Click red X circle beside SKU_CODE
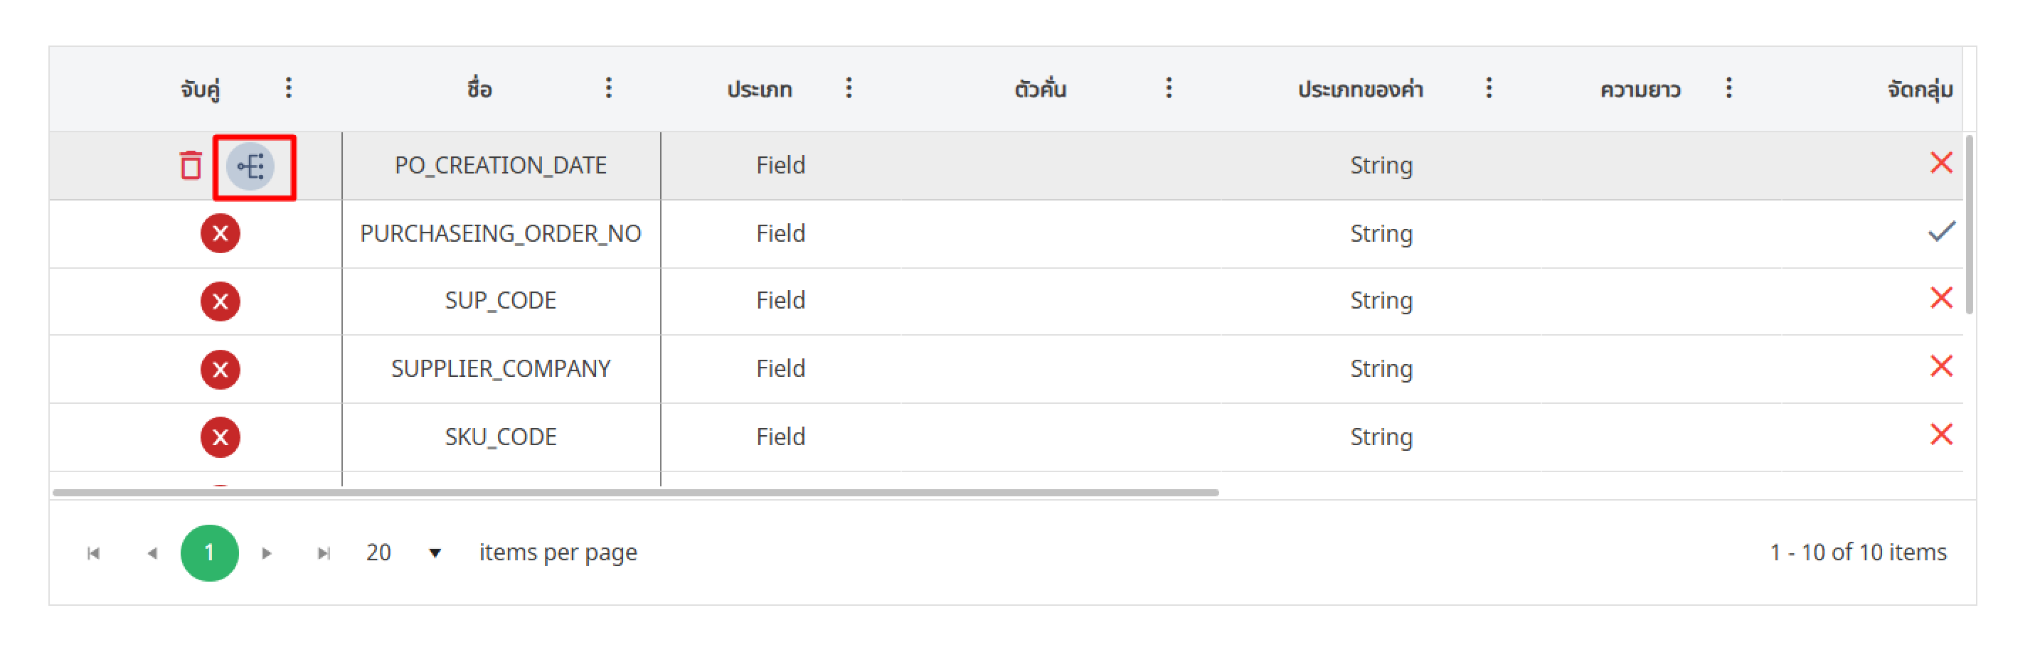This screenshot has width=2040, height=657. [x=221, y=437]
